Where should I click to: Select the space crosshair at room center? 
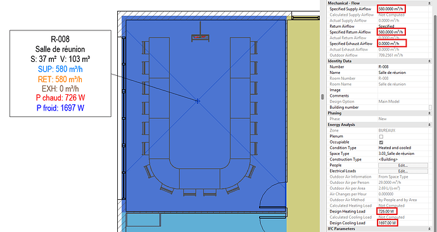coord(198,101)
